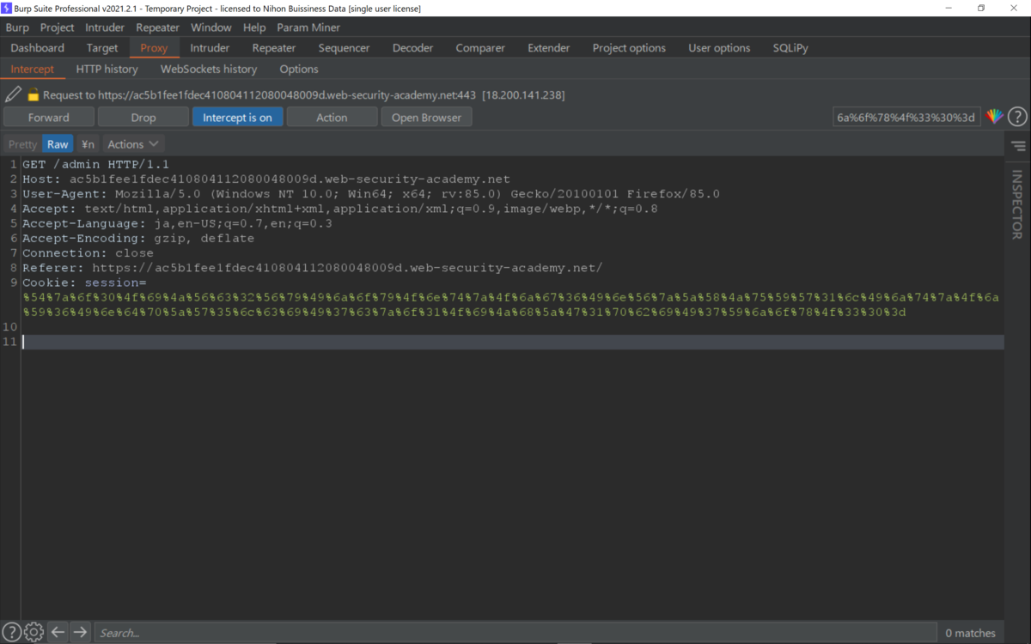Open the proxy Options sub-tab
The height and width of the screenshot is (644, 1031).
[x=299, y=69]
